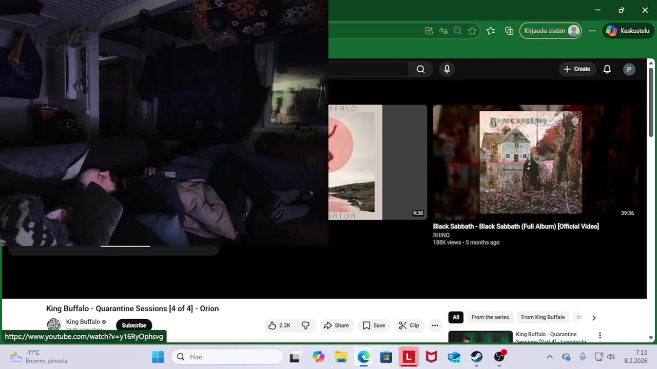Click YouTube search magnifier button
Viewport: 657px width, 369px height.
(x=421, y=69)
